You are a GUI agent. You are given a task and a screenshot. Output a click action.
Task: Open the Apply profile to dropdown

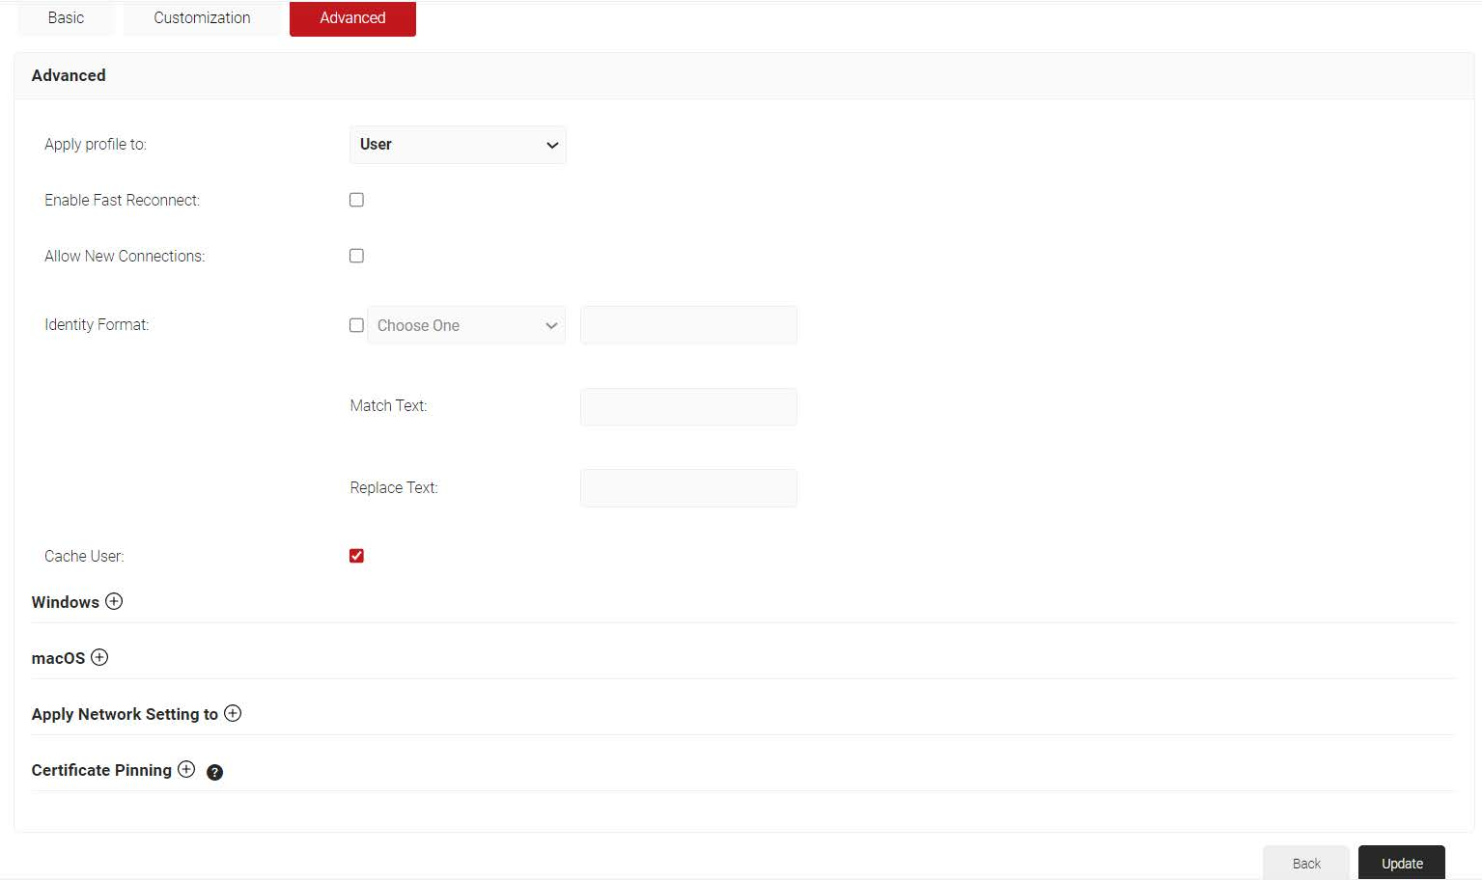(458, 145)
